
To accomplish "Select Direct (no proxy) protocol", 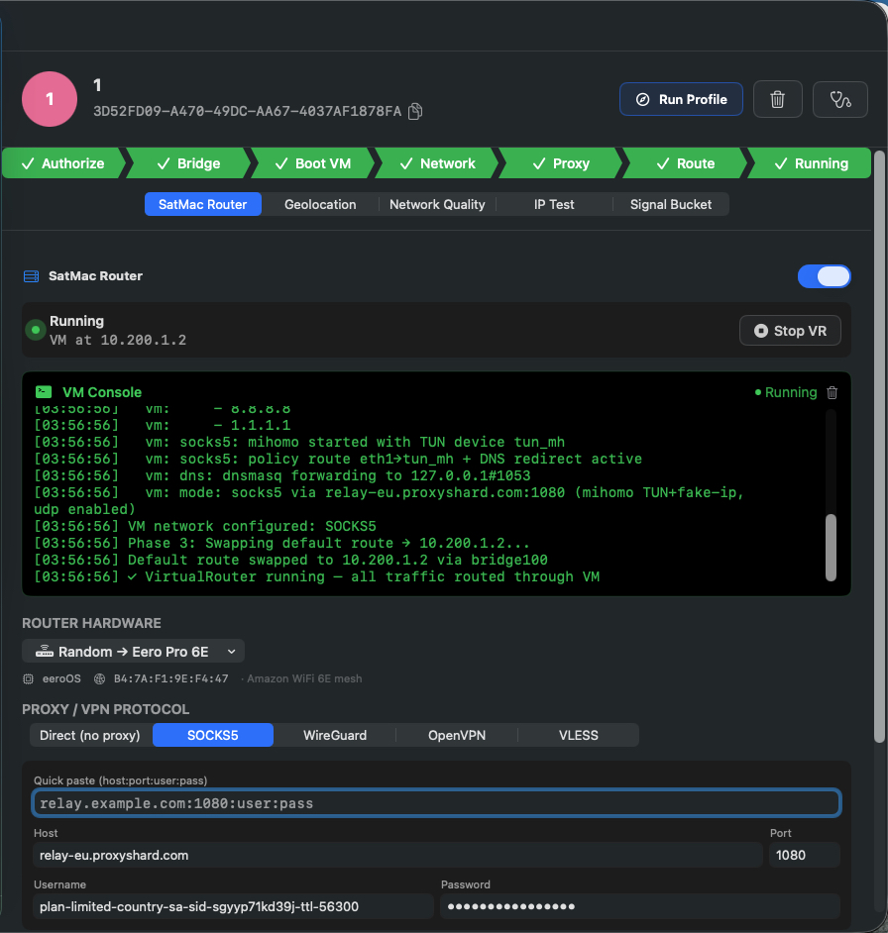I will [90, 736].
